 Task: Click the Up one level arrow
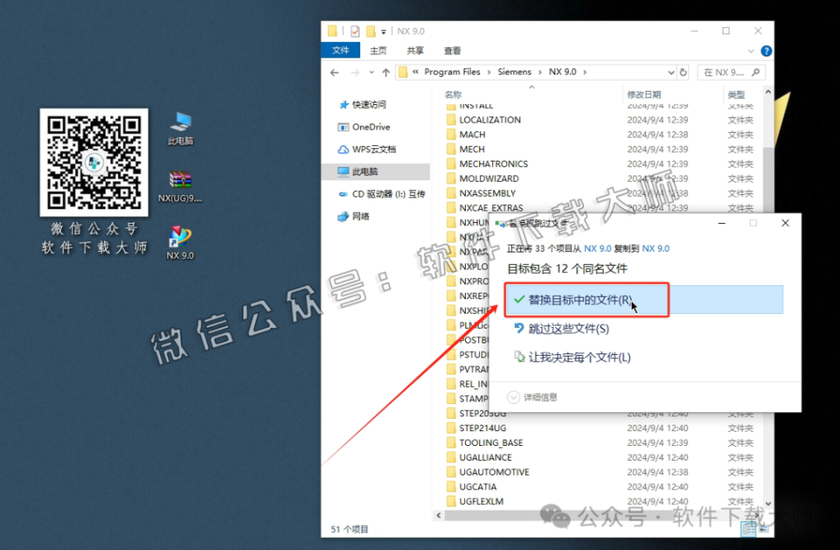(x=386, y=71)
